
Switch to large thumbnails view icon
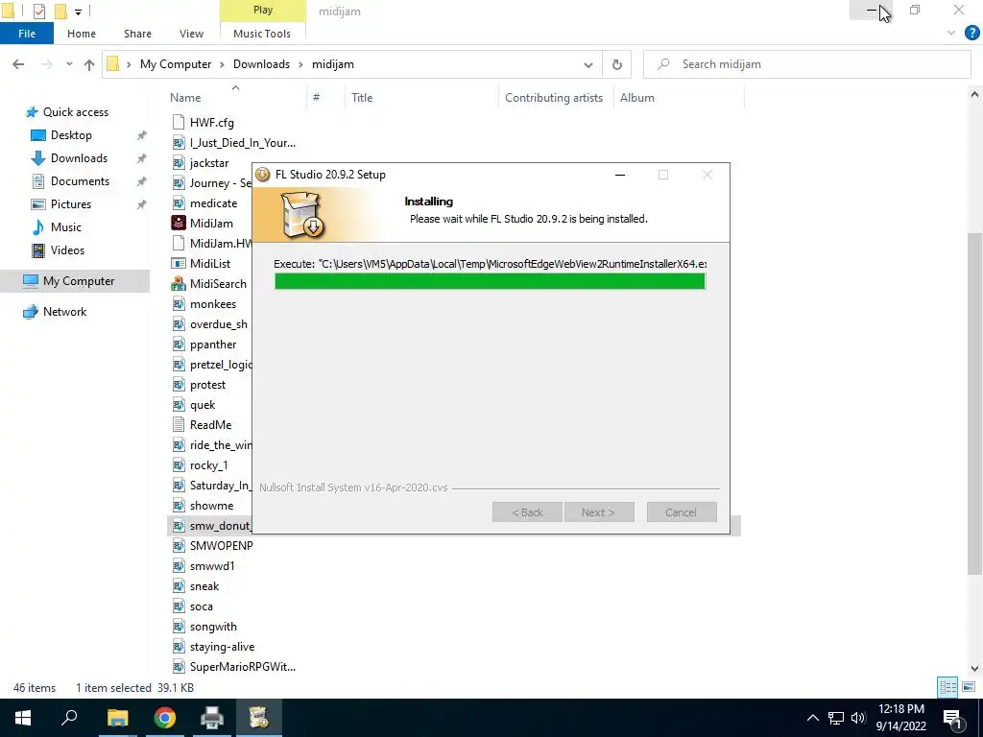(968, 687)
